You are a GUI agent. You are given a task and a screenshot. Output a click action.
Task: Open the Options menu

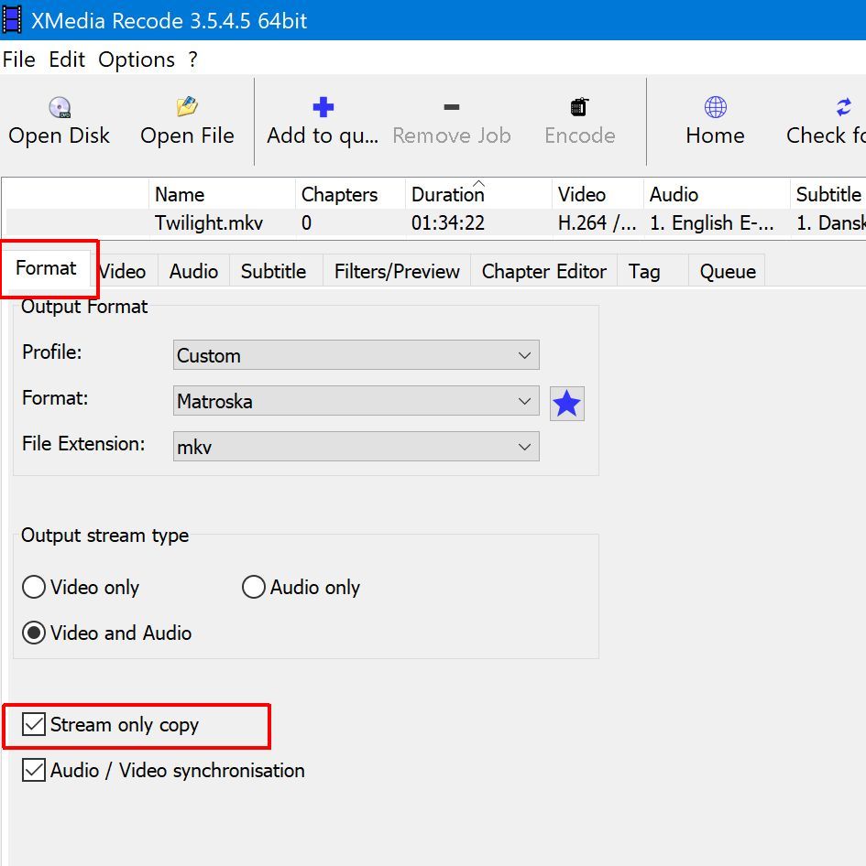pyautogui.click(x=137, y=60)
